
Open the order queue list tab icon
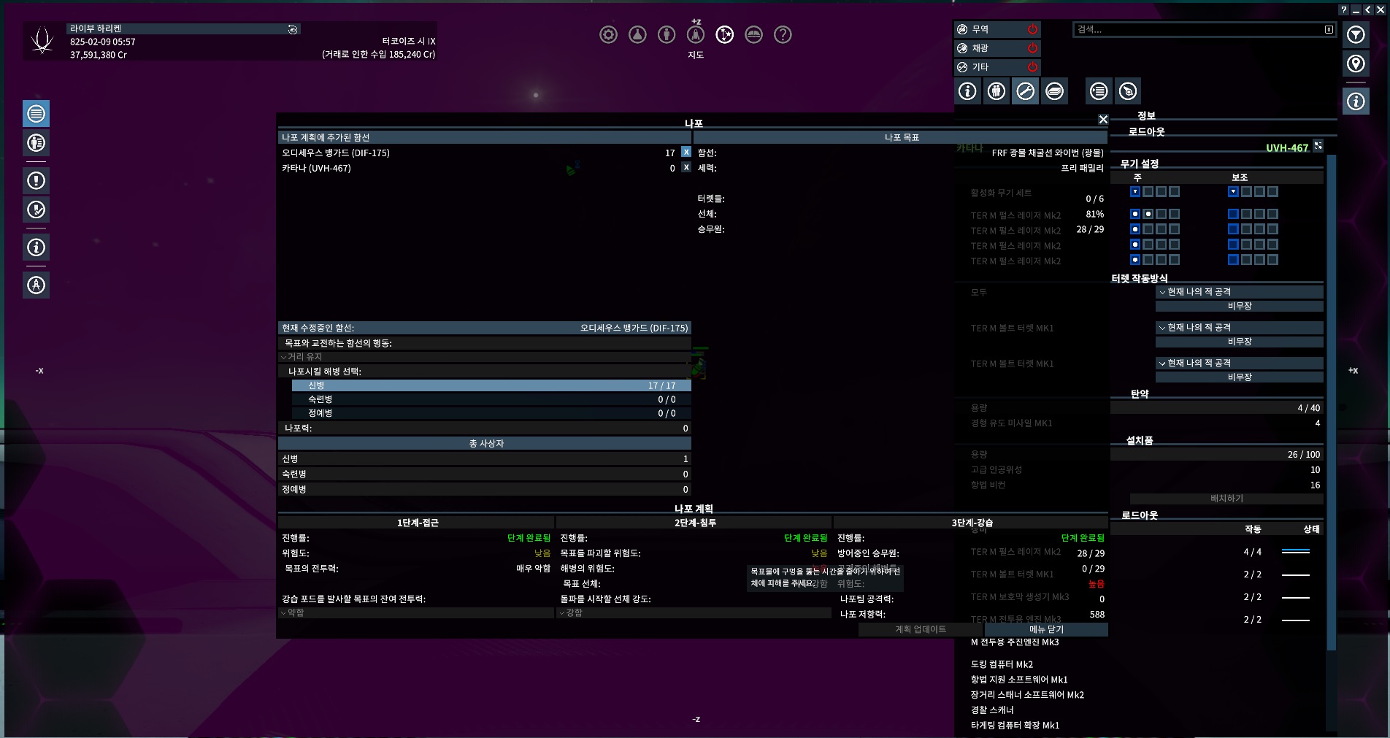(x=1099, y=91)
